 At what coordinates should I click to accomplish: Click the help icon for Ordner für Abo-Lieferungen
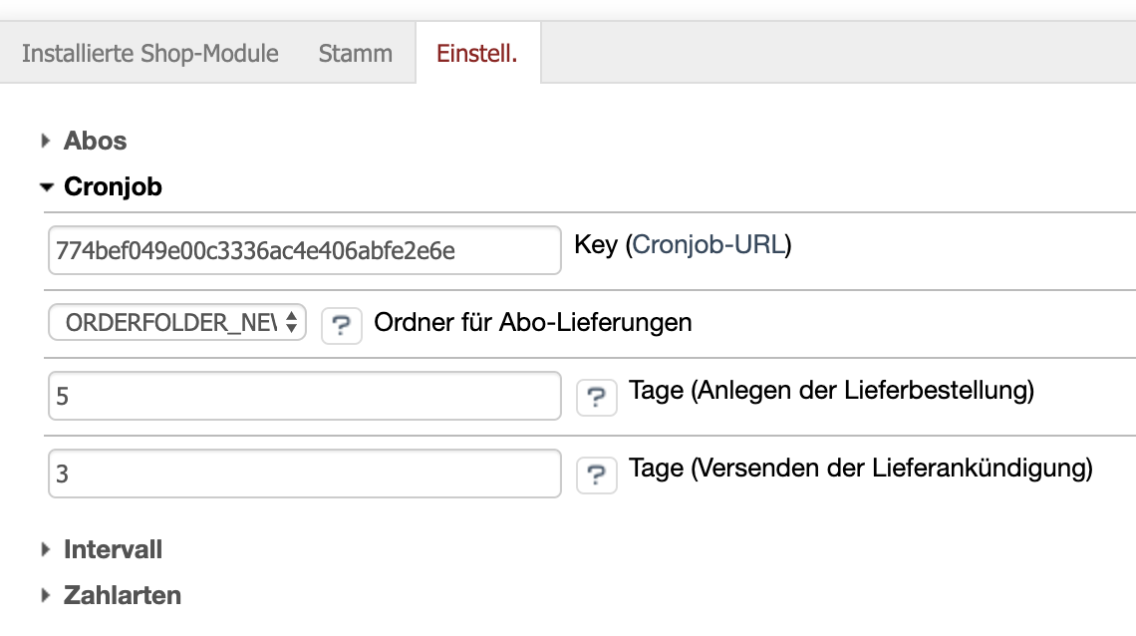point(341,325)
